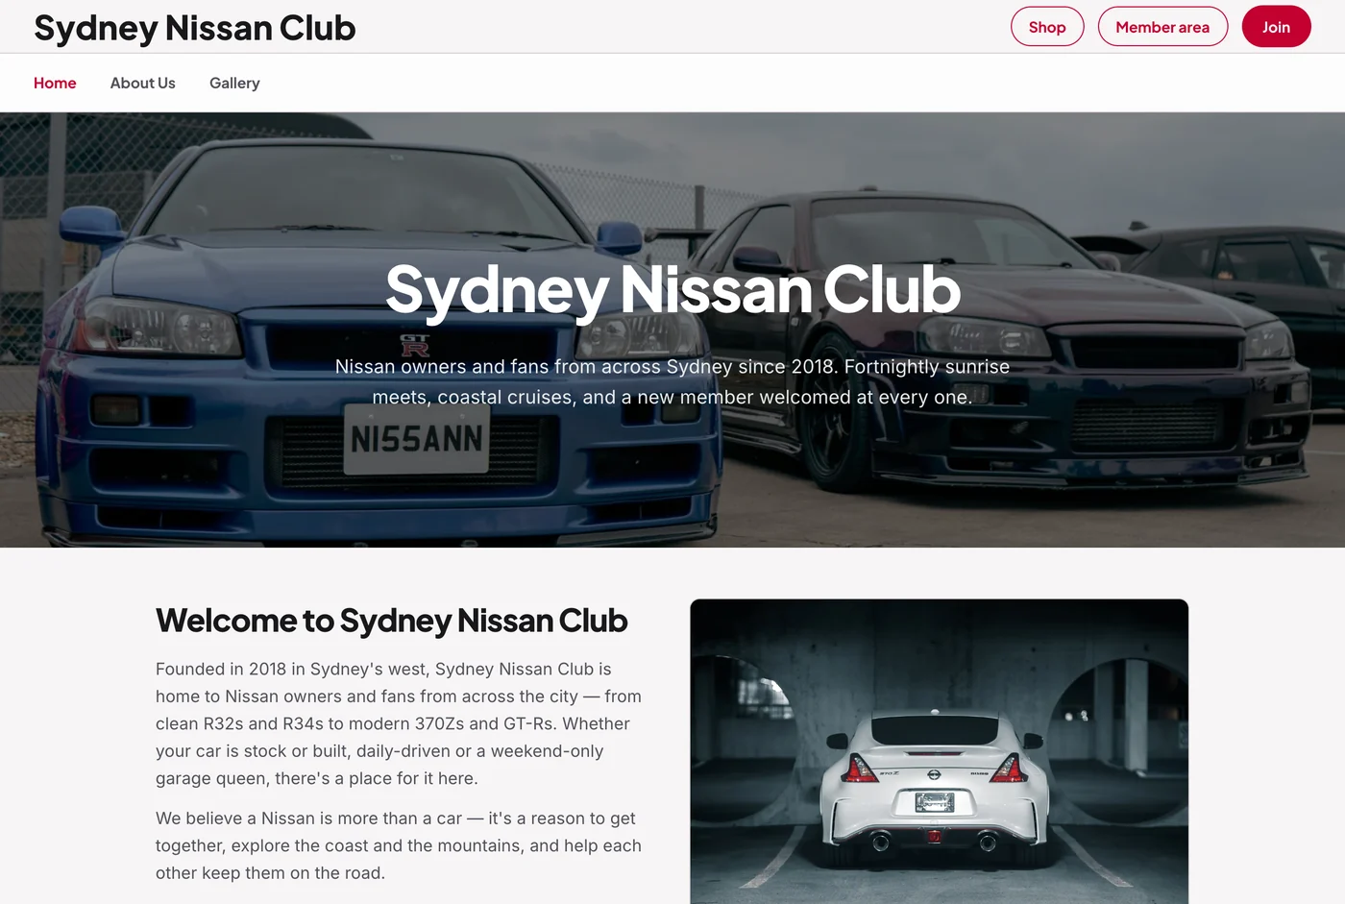Click the large hero title Sydney Nissan Club

click(x=672, y=289)
